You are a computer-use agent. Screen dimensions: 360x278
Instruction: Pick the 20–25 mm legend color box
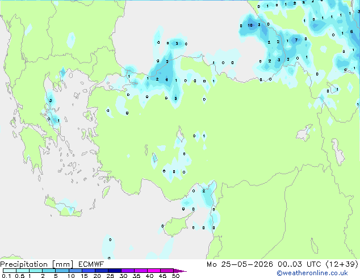101,271
